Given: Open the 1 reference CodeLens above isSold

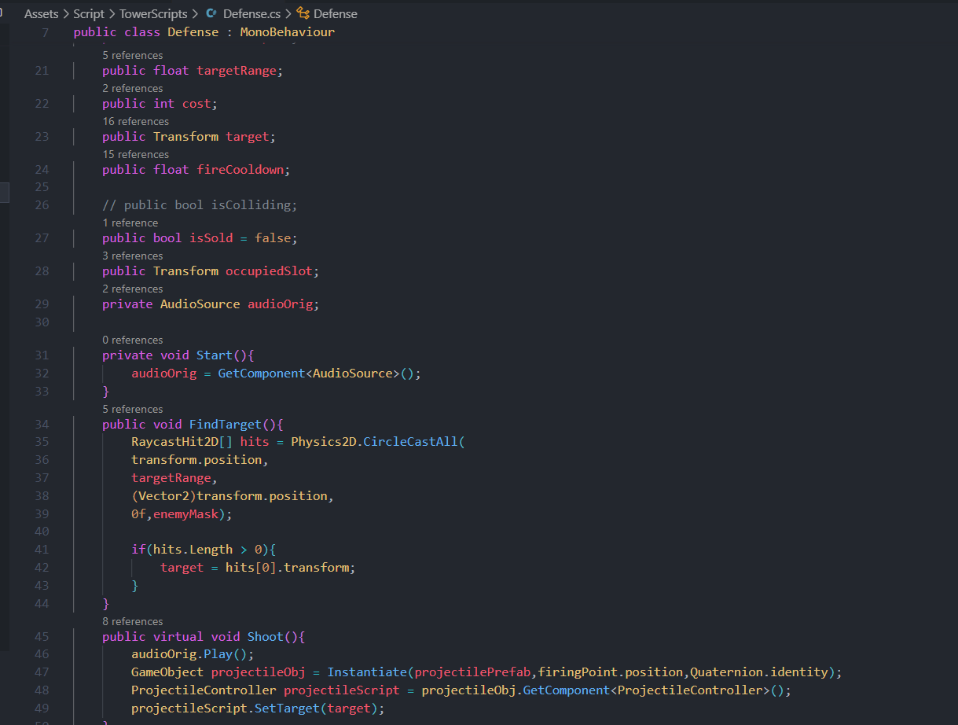Looking at the screenshot, I should (x=130, y=223).
